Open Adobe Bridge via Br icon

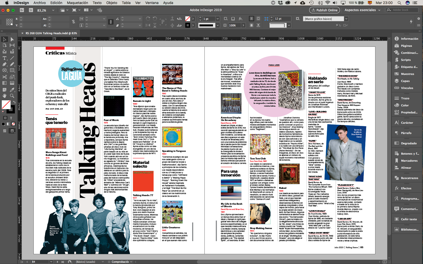click(22, 10)
